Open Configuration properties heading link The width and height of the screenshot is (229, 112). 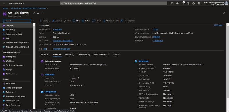click(50, 92)
